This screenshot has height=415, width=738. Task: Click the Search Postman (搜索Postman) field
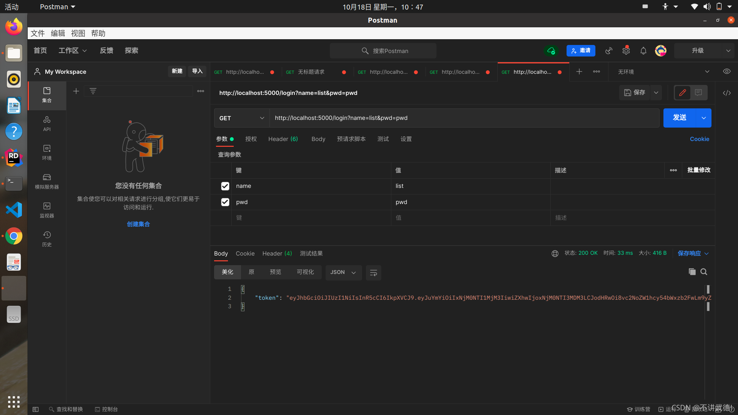(x=383, y=51)
